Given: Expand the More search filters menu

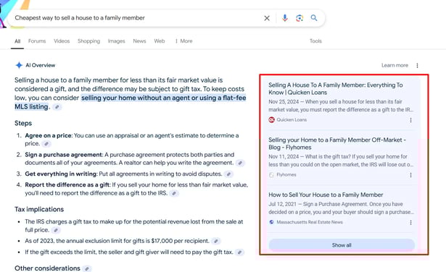Looking at the screenshot, I should 183,41.
